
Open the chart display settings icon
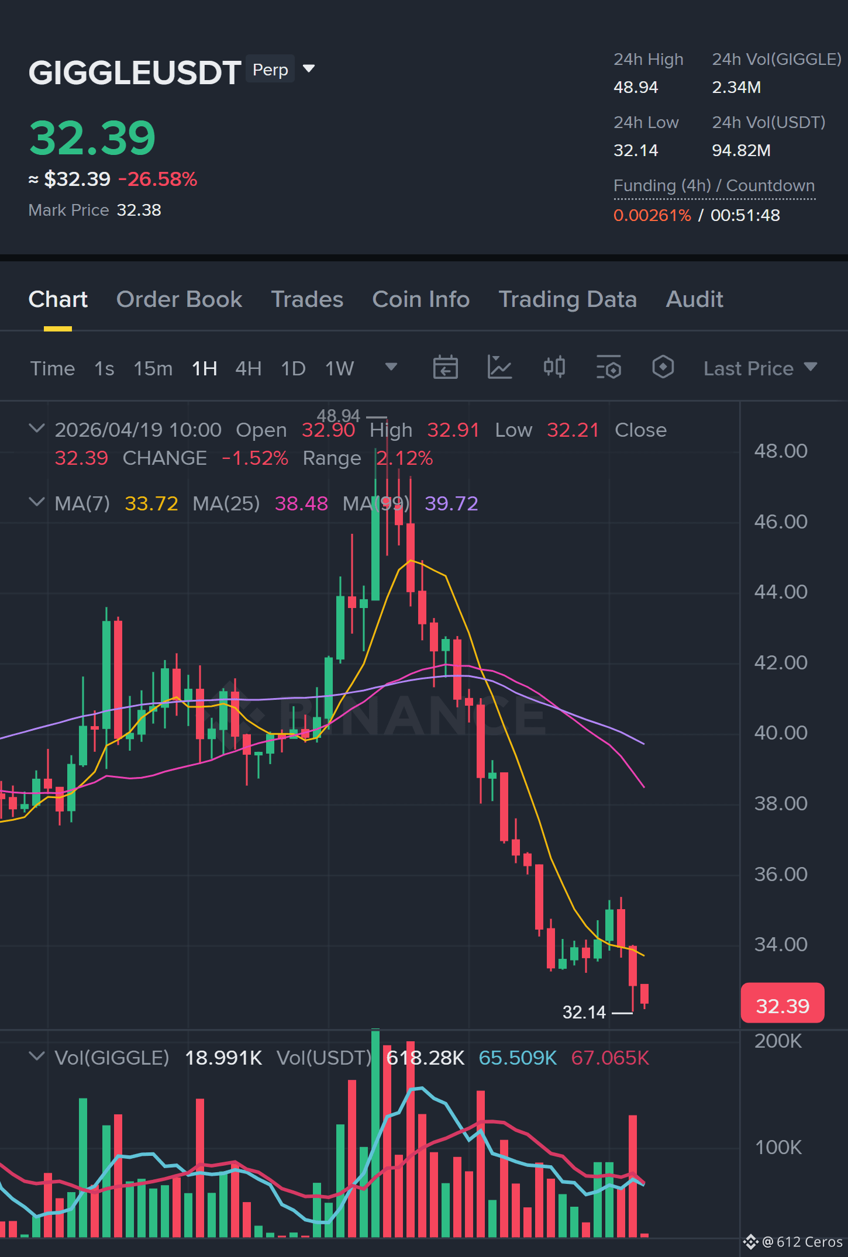tap(608, 368)
